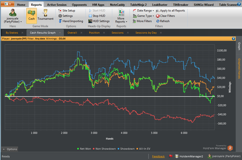Click the Feedback link

tap(158, 156)
